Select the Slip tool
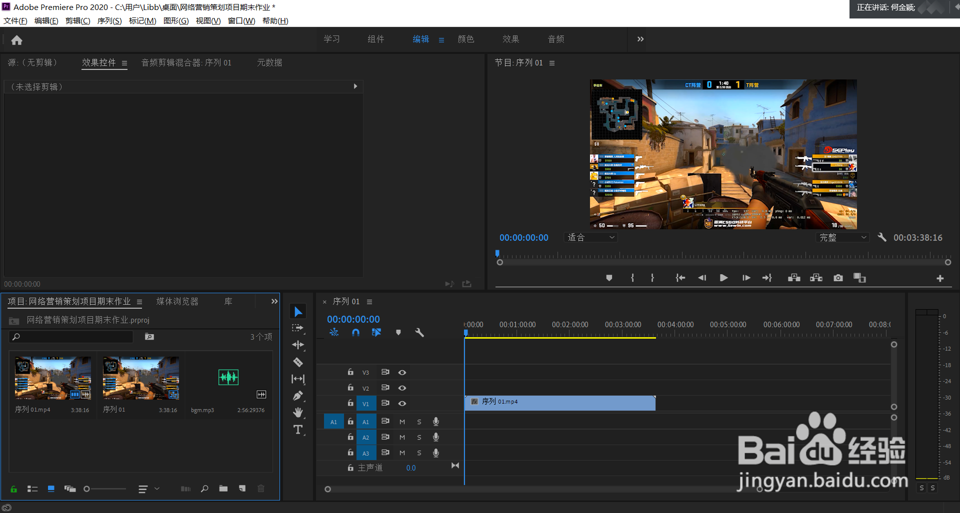The image size is (960, 513). click(298, 379)
